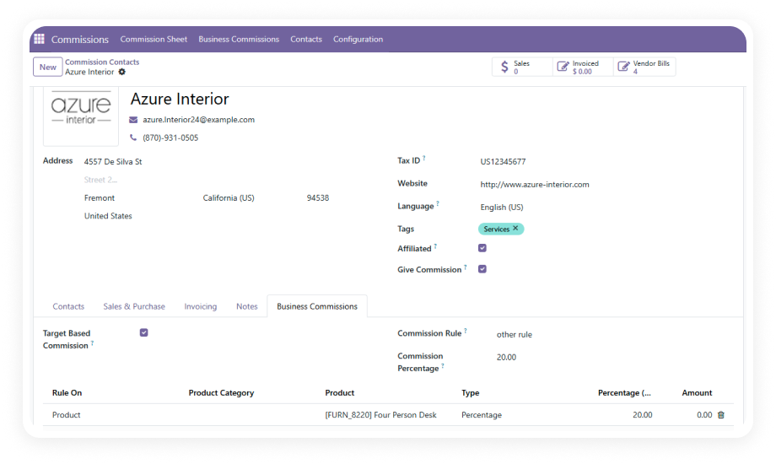Toggle Target Based Commission checkbox
776x464 pixels.
144,332
